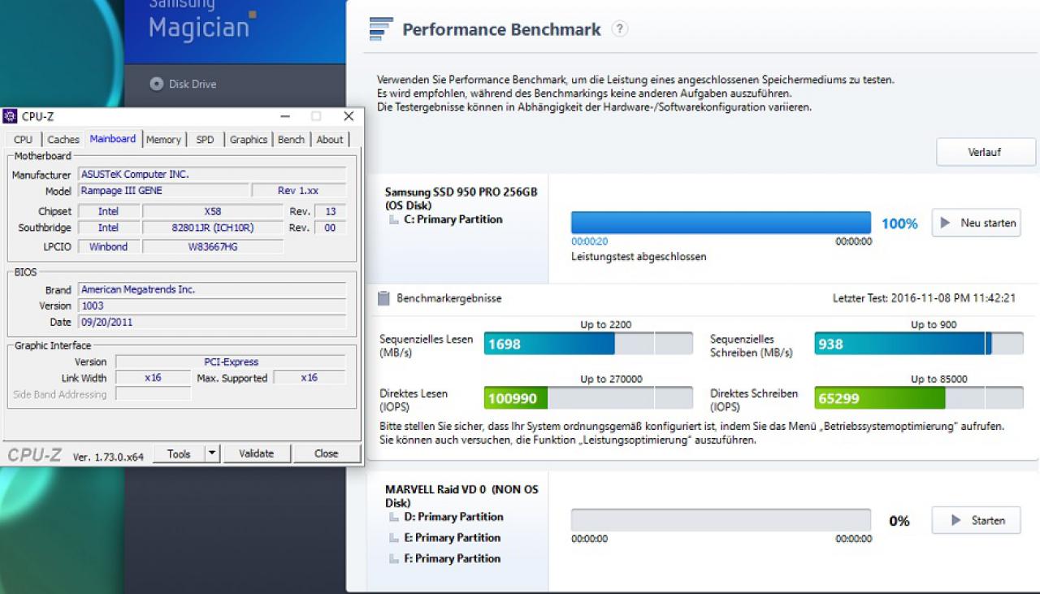Click the LPCIO W83667HG field
The width and height of the screenshot is (1040, 594).
pos(213,247)
